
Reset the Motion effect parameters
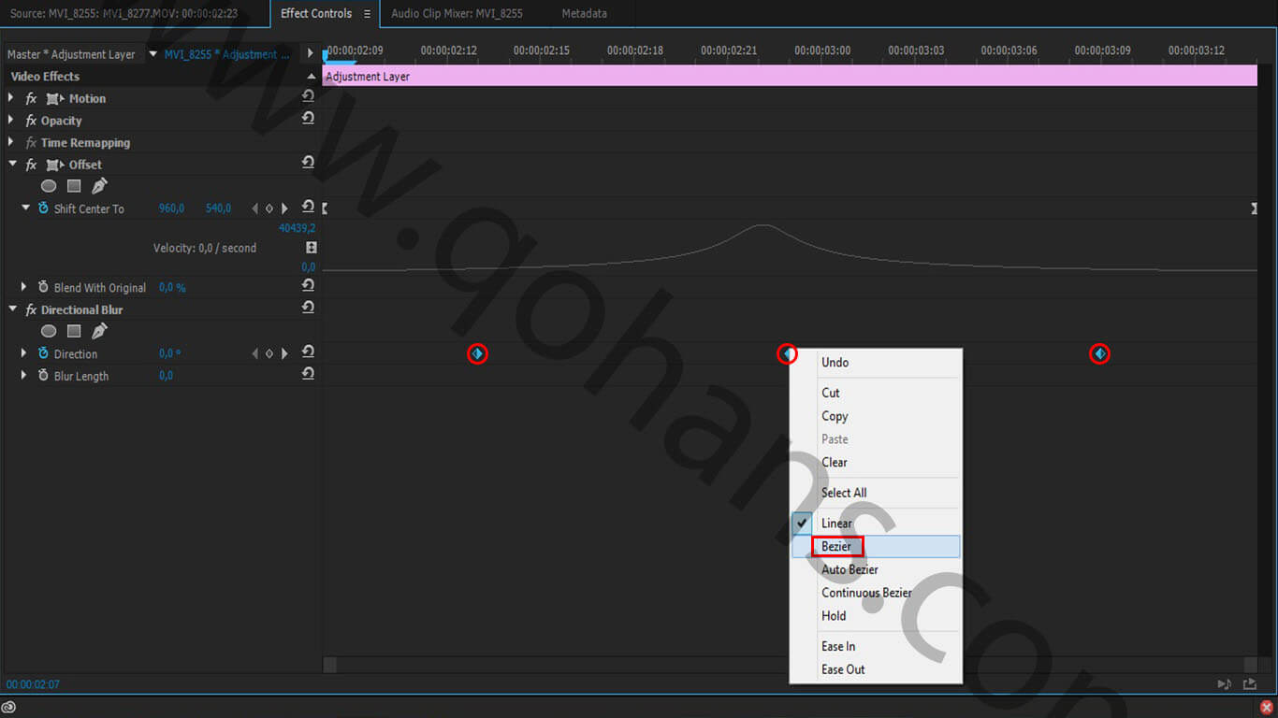[309, 97]
